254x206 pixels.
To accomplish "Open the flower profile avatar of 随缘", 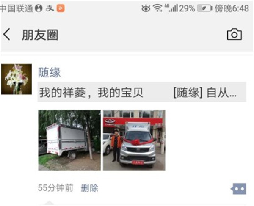I will click(17, 79).
